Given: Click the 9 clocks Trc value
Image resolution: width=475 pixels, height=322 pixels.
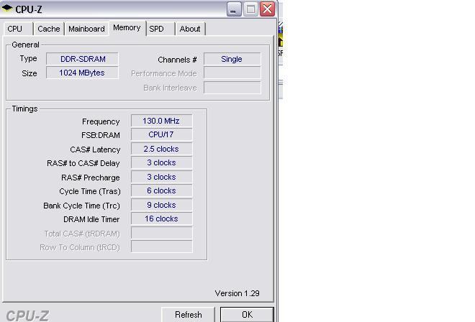Looking at the screenshot, I should pyautogui.click(x=161, y=205).
